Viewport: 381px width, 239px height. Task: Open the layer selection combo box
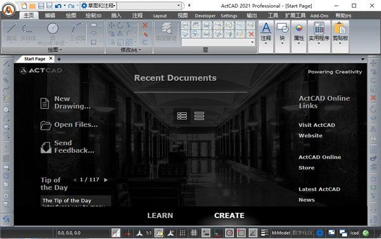pos(218,42)
